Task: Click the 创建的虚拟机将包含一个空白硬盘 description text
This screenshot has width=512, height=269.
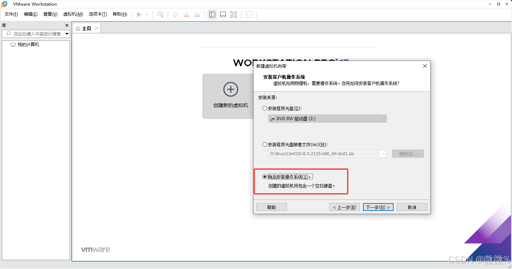Action: click(302, 186)
